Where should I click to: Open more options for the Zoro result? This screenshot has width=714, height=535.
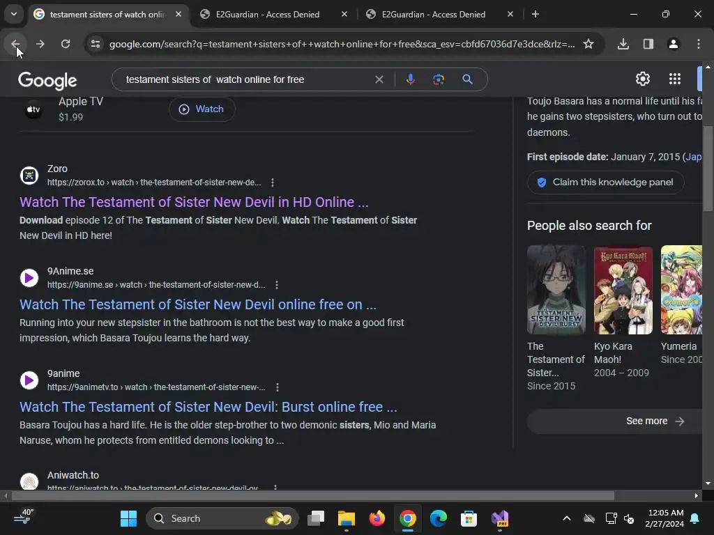(x=273, y=183)
